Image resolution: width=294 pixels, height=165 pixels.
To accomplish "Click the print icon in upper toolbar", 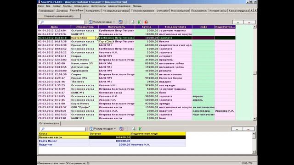I will pos(133,22).
